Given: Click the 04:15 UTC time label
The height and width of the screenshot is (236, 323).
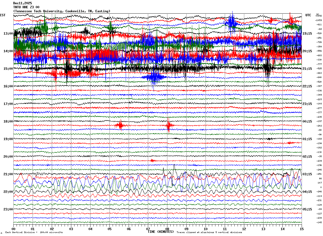Looking at the screenshot, I should point(307,192).
